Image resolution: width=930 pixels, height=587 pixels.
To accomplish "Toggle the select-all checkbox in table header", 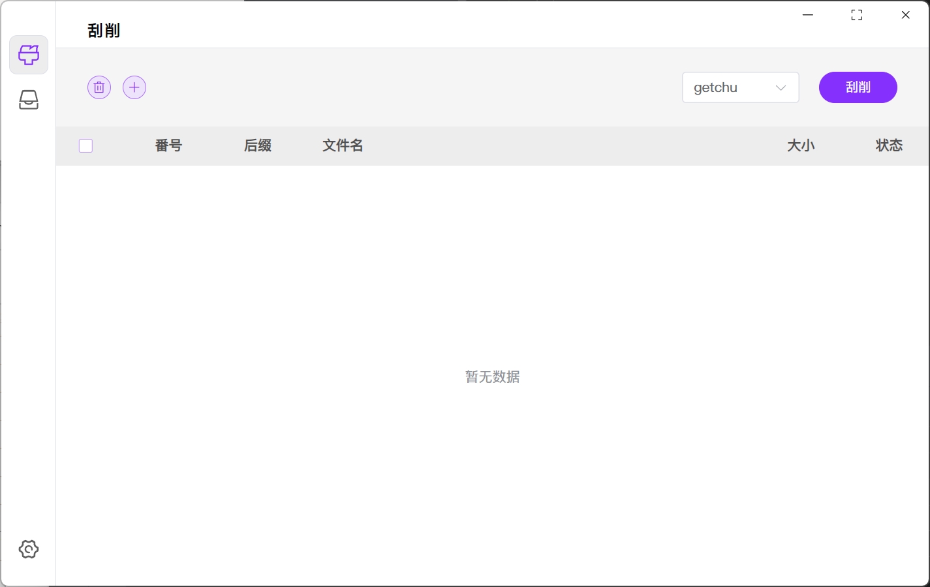I will click(85, 145).
